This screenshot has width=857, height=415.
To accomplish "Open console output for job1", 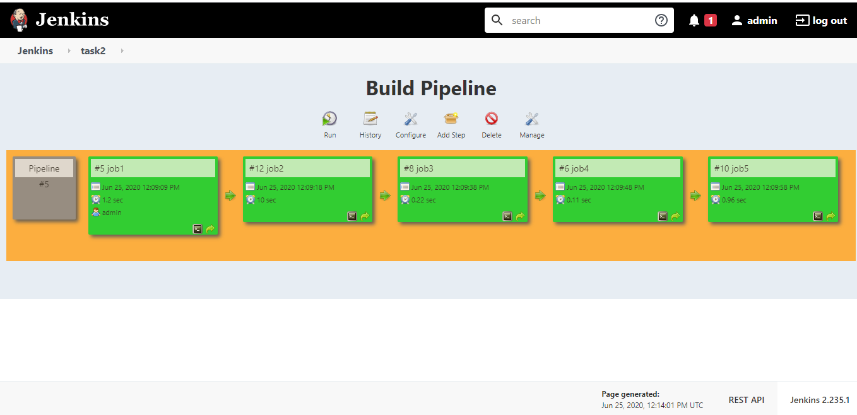I will tap(197, 228).
